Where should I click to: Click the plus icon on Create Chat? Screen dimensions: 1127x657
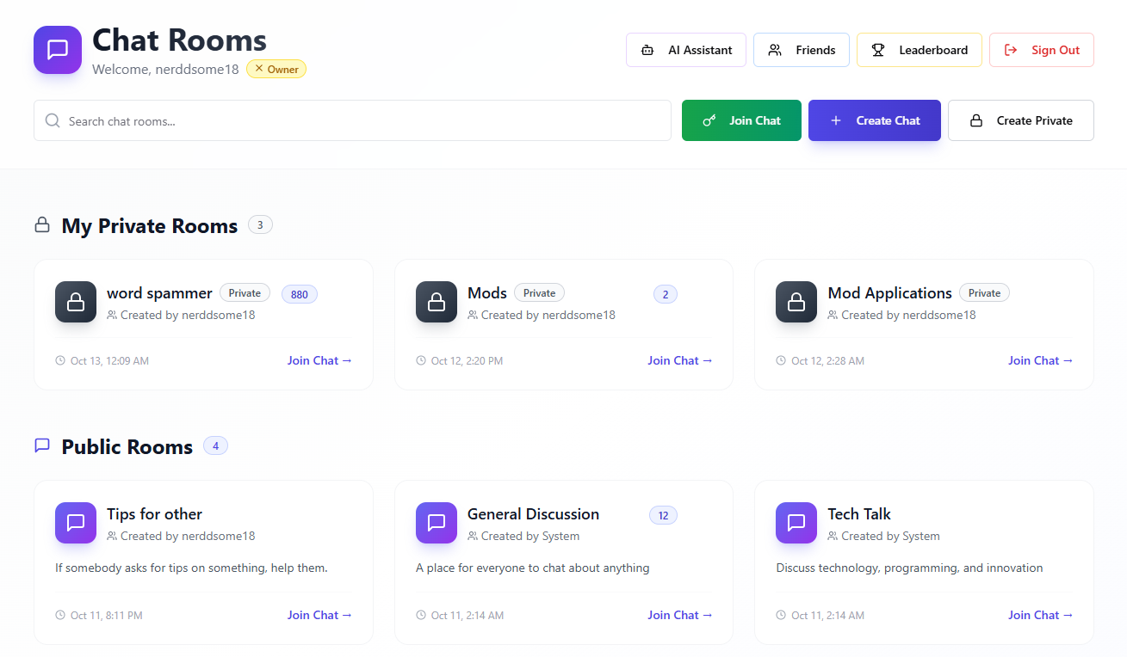[x=836, y=120]
